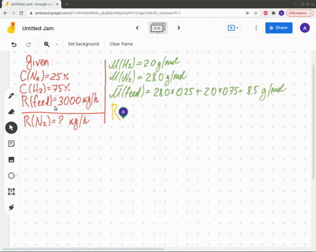Screen dimensions: 316x252
Task: Reload the browser page
Action: (x=21, y=13)
